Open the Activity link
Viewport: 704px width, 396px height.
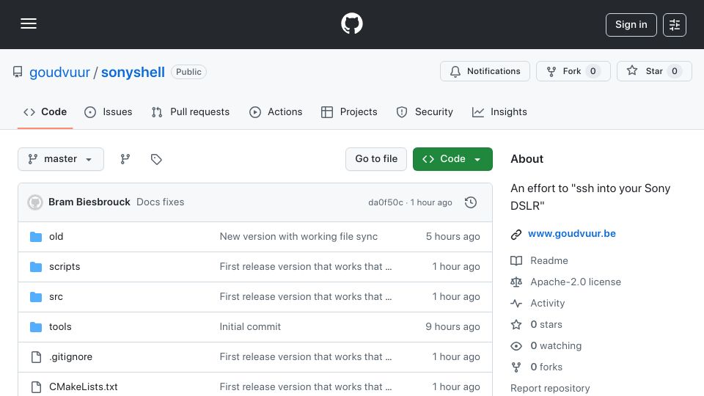pos(547,304)
